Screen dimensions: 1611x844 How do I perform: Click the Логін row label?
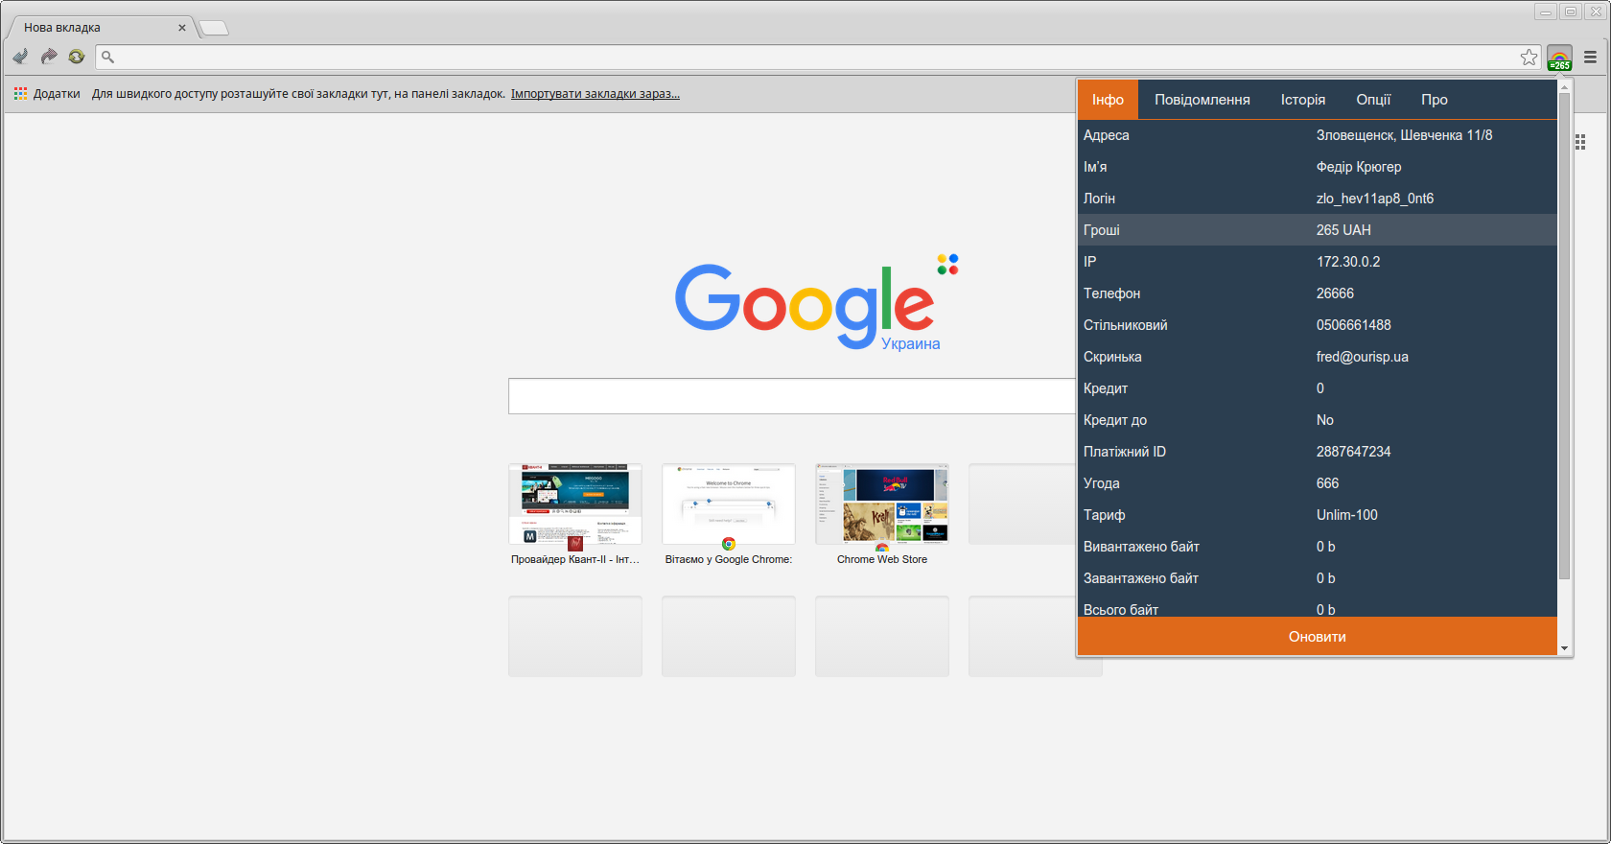pos(1099,199)
